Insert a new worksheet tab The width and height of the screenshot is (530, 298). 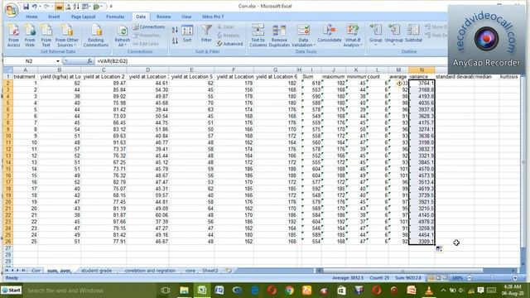229,271
